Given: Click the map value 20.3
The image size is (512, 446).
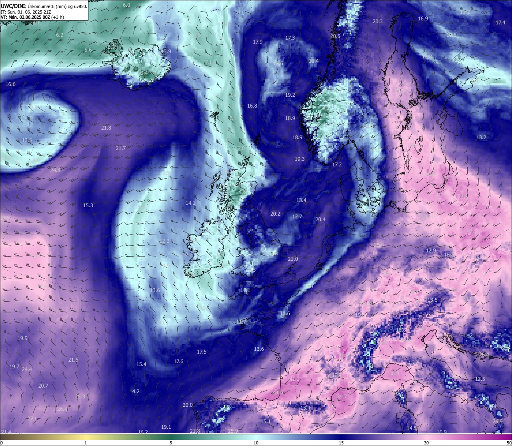Looking at the screenshot, I should point(378,21).
